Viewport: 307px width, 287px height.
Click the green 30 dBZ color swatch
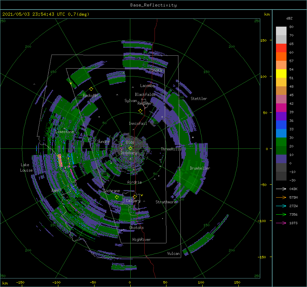pyautogui.click(x=281, y=142)
